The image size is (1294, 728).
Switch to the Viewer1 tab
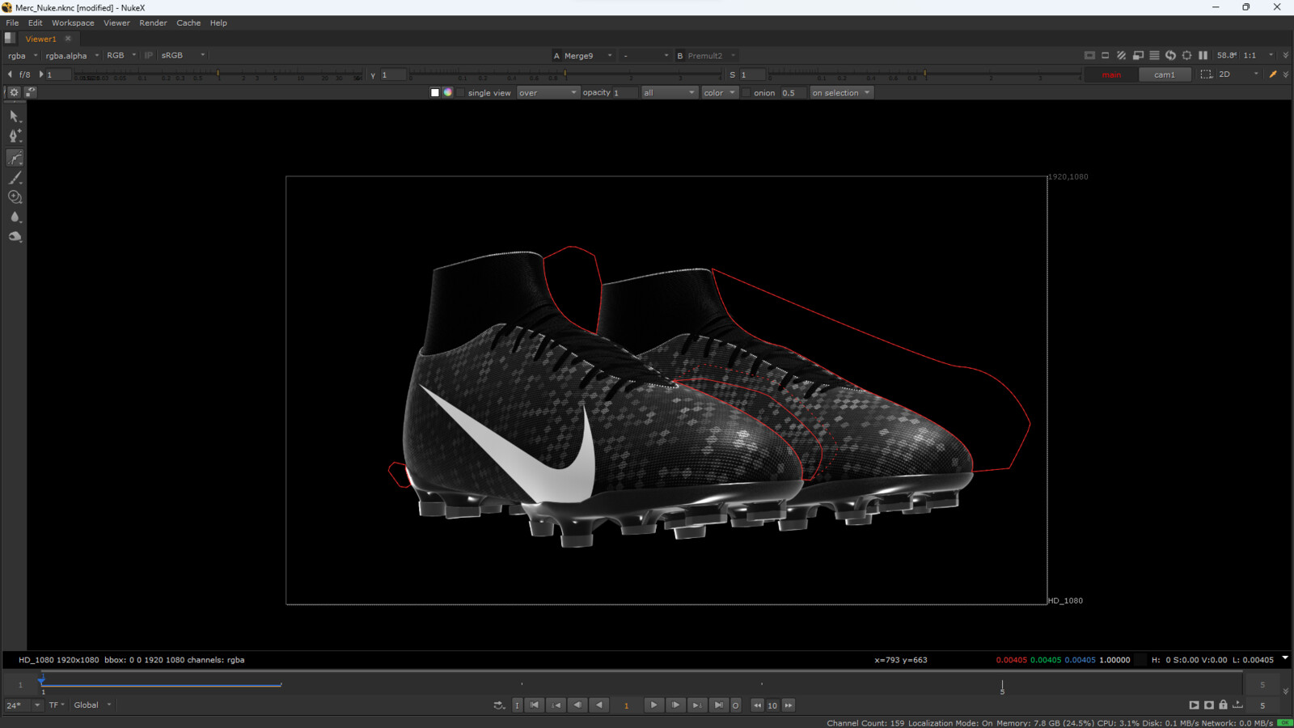click(x=41, y=39)
